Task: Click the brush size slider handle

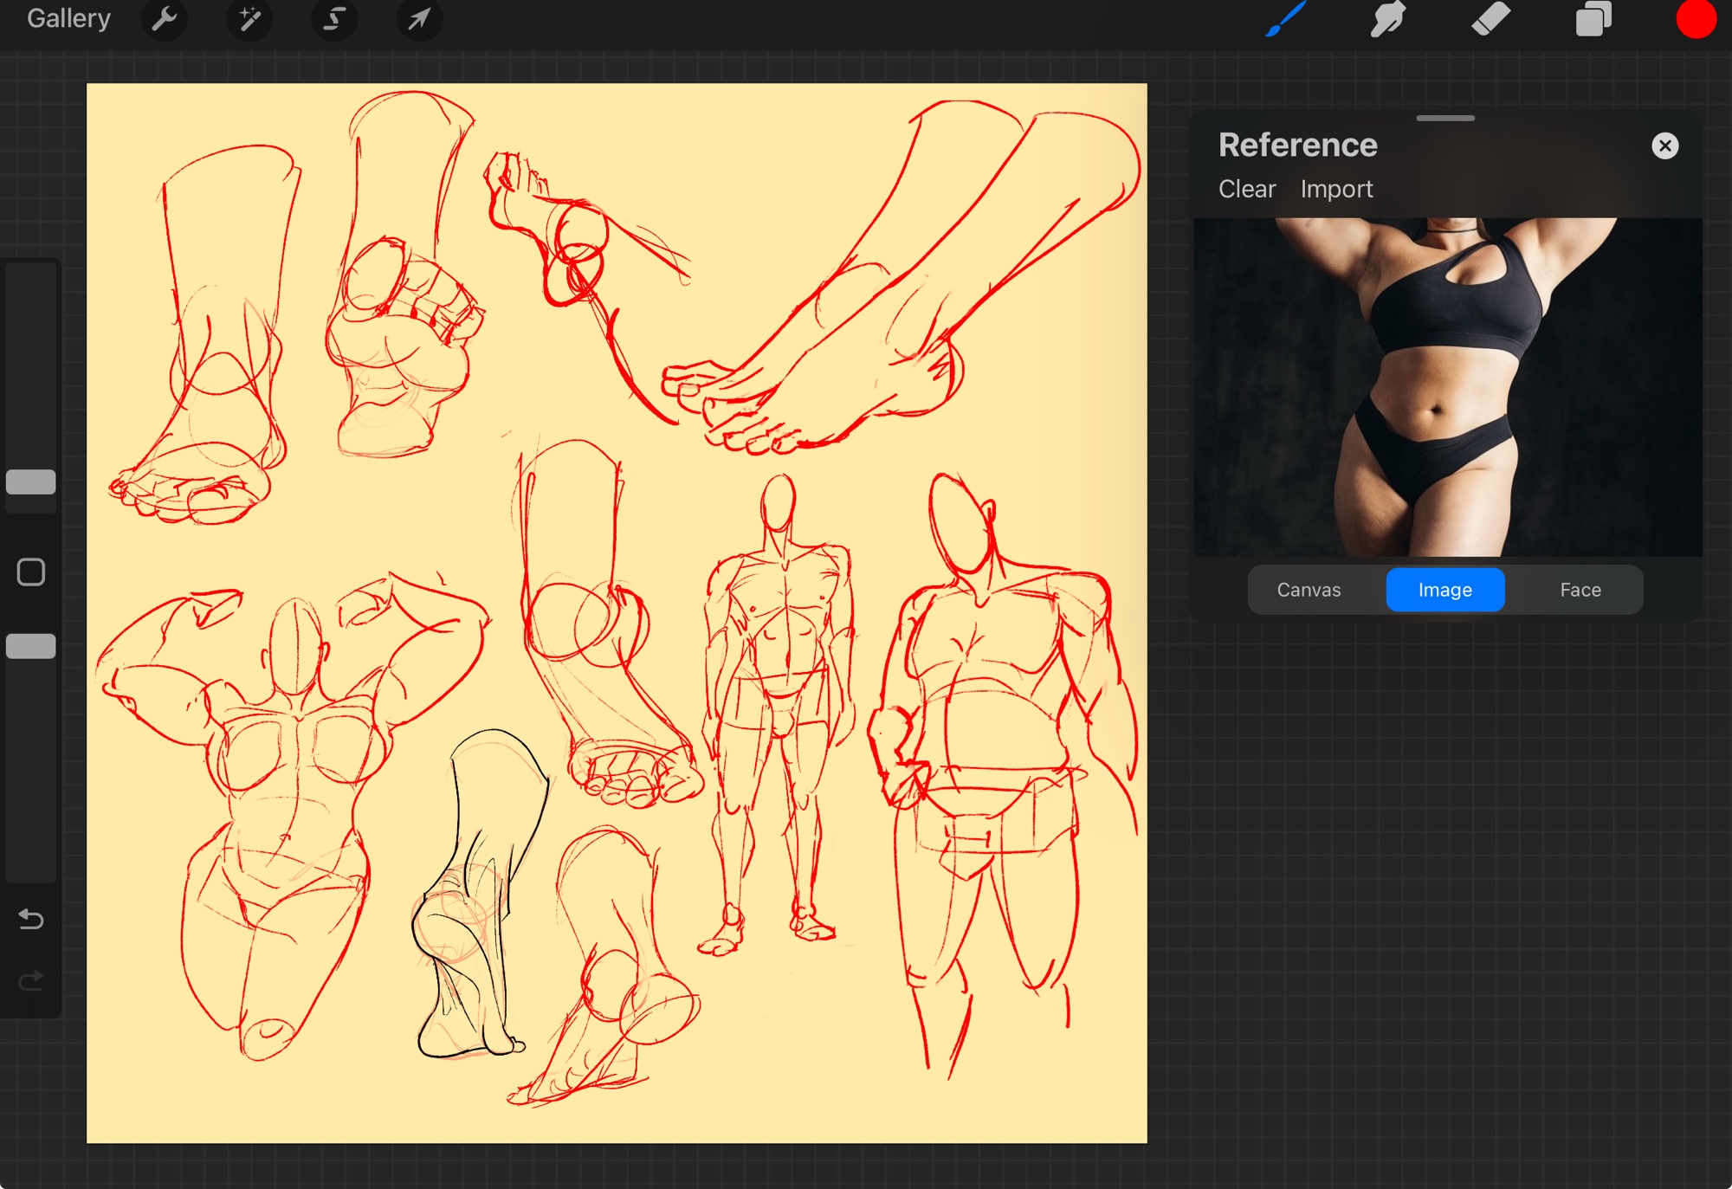Action: 31,482
